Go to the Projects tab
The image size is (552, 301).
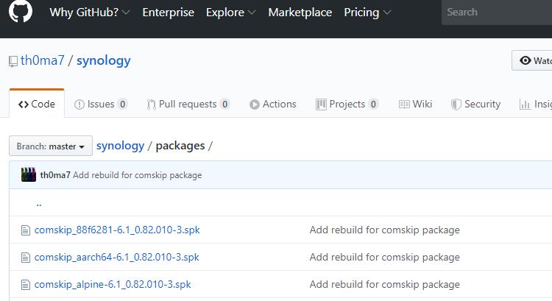tap(347, 105)
